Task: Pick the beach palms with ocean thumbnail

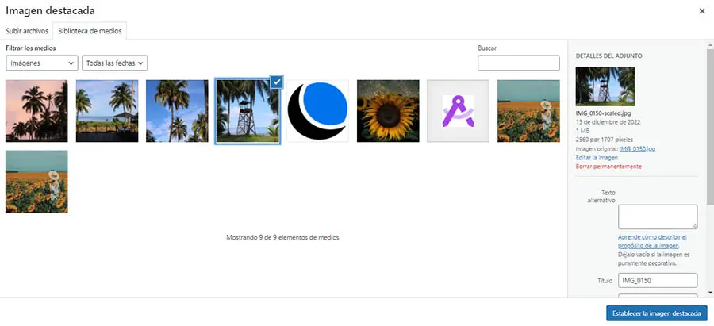Action: tap(107, 111)
